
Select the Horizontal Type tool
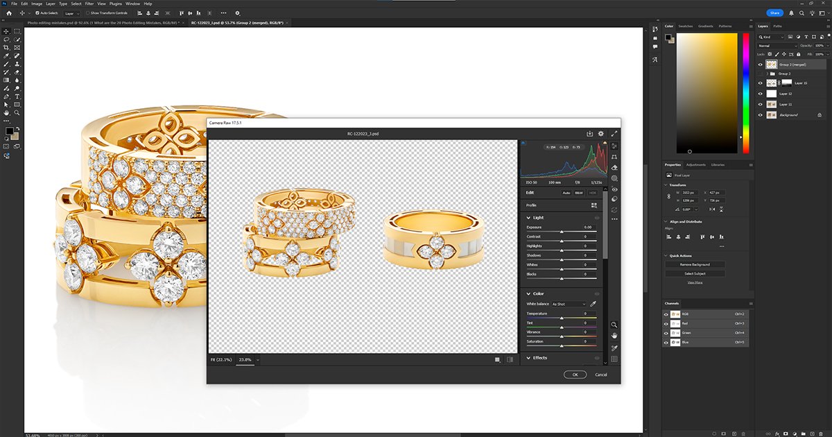[17, 96]
